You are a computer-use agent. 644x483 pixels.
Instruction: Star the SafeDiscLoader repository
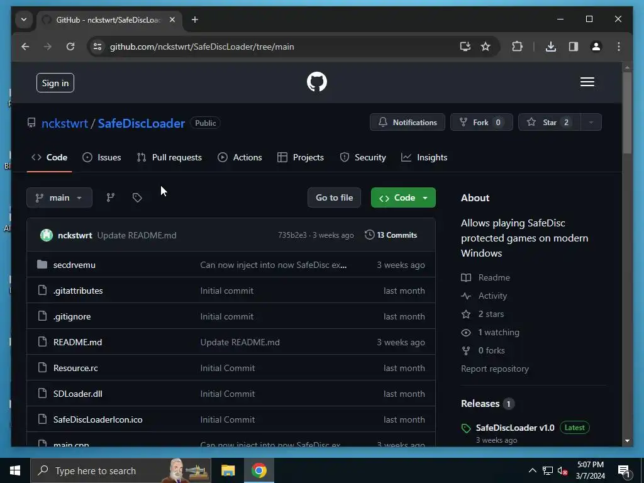(550, 122)
